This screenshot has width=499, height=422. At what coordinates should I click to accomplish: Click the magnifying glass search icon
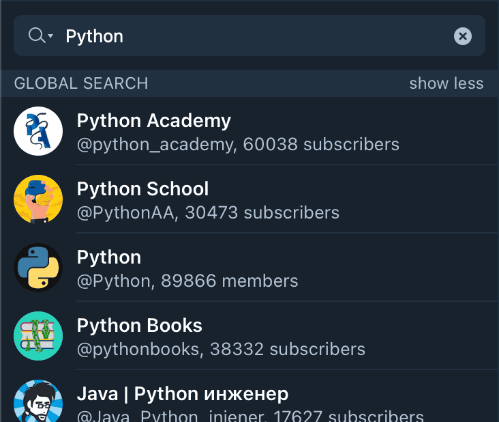36,36
